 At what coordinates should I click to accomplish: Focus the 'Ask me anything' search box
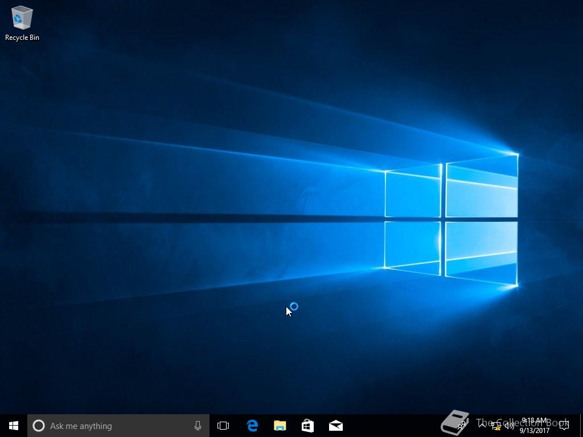coord(118,426)
